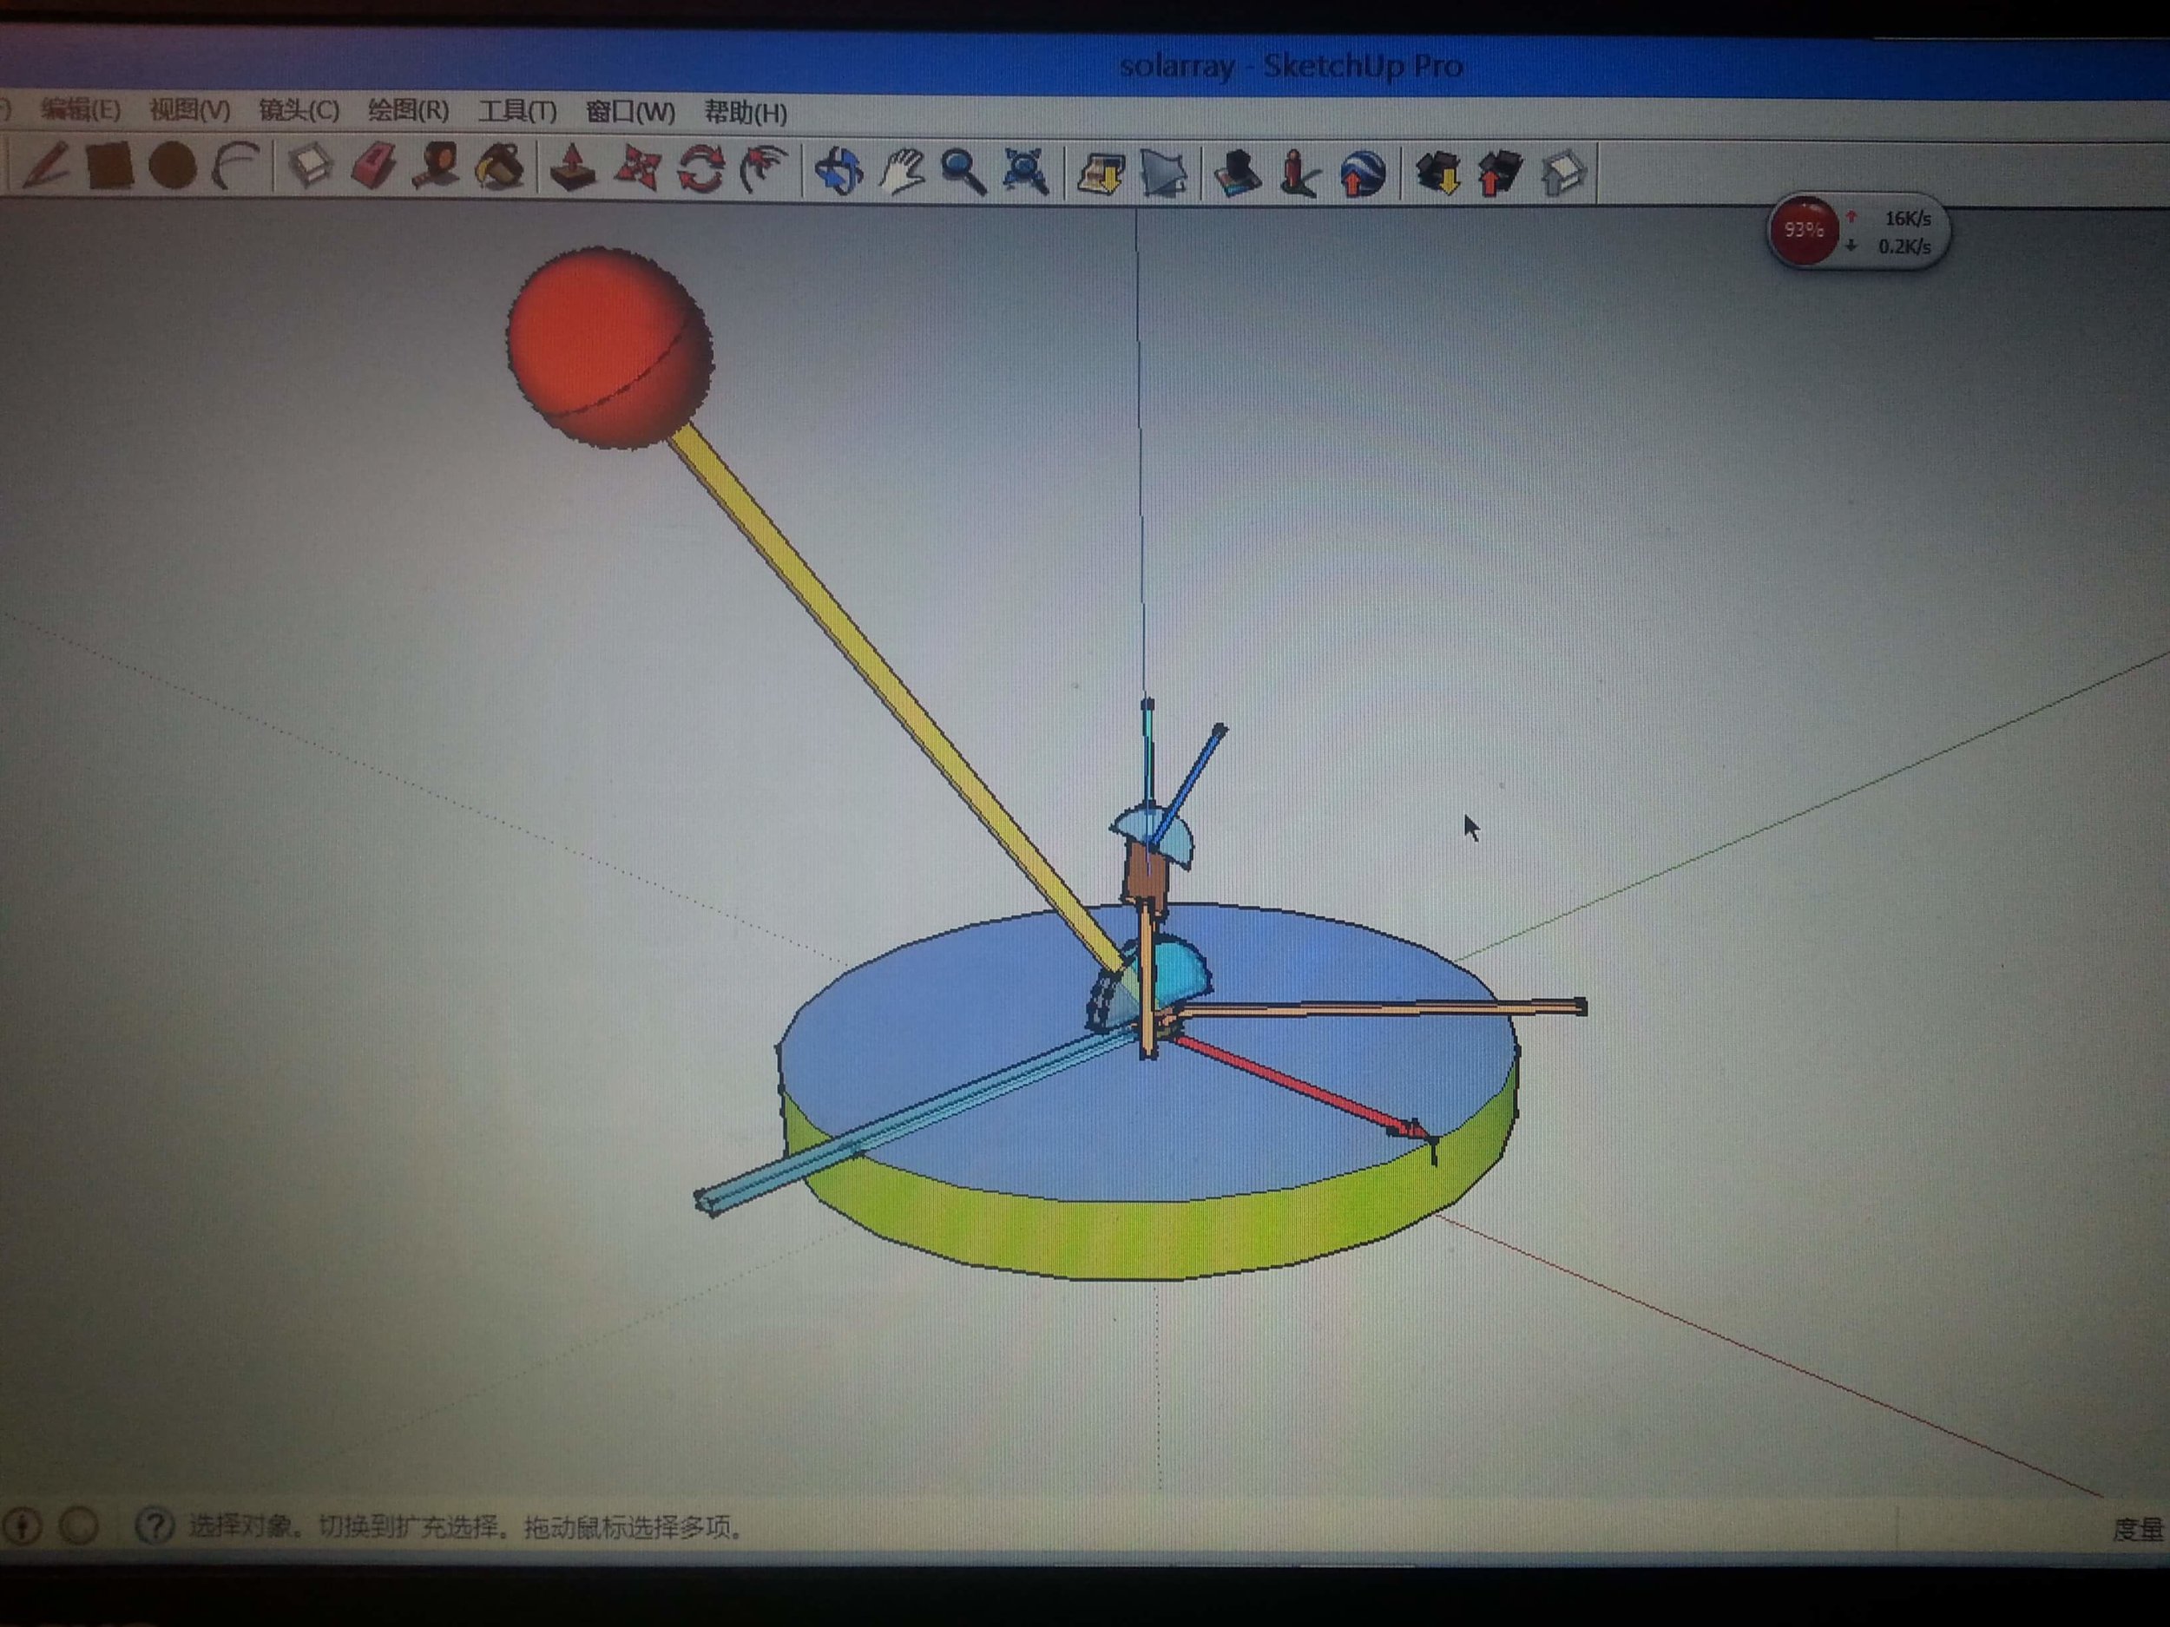Click the Add New Building icon

point(1237,174)
